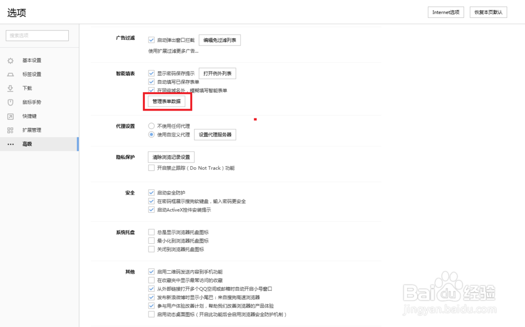
Task: Click inside the 搜索选项 search box
Action: point(36,35)
